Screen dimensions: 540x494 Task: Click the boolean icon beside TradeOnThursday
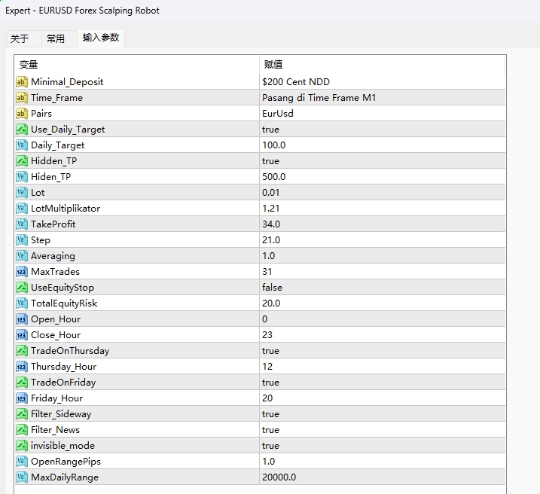pyautogui.click(x=22, y=351)
